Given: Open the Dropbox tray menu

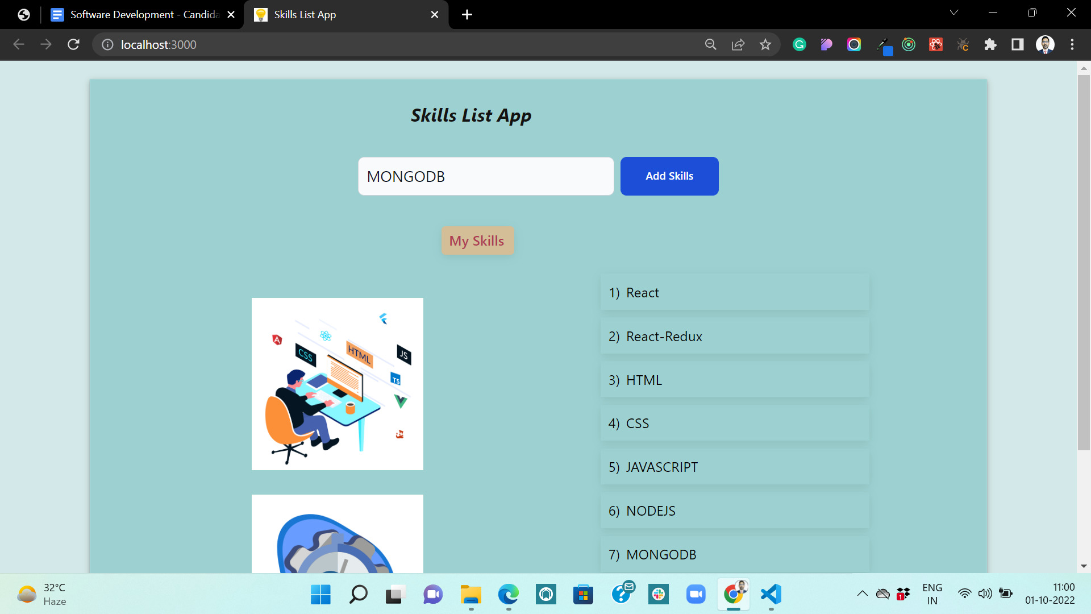Looking at the screenshot, I should click(x=903, y=594).
